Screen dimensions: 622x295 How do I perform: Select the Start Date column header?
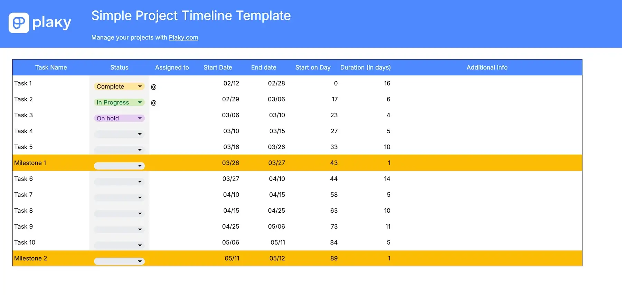[218, 67]
